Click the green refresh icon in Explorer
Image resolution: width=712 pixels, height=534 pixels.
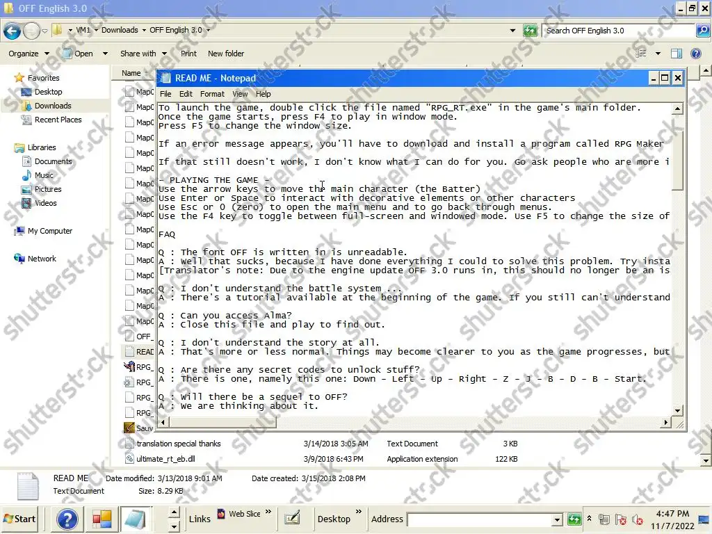point(530,31)
